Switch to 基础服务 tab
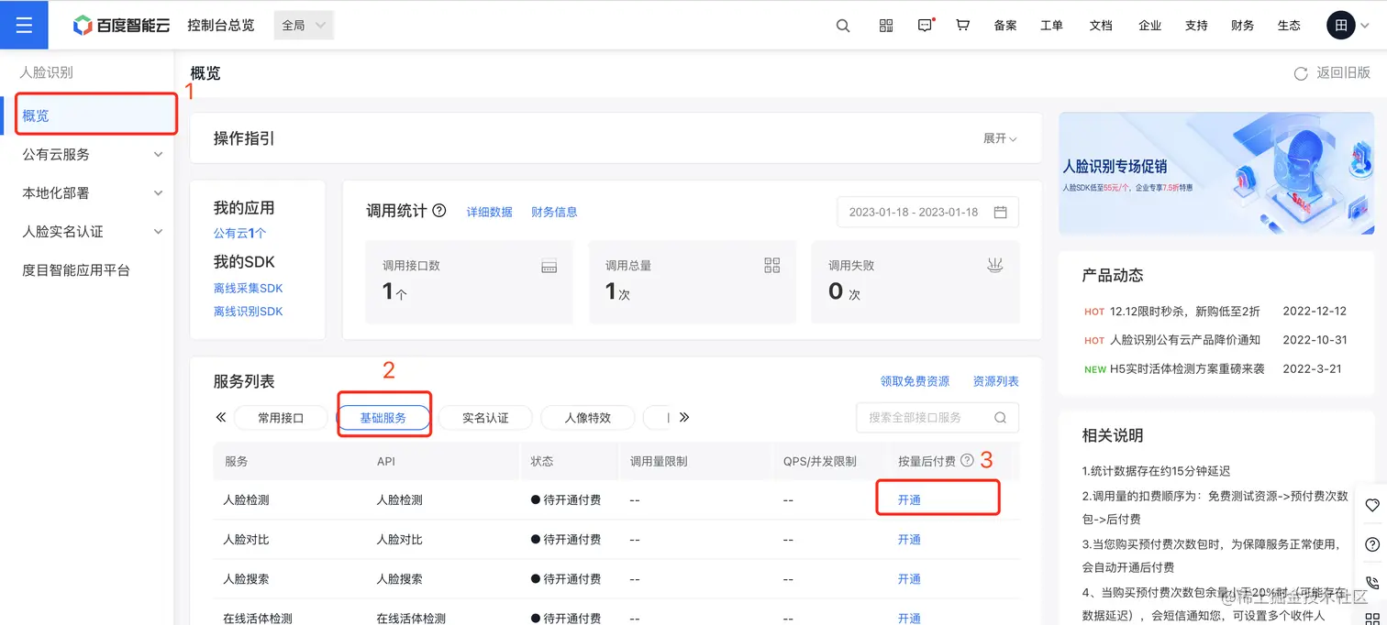 (x=383, y=418)
